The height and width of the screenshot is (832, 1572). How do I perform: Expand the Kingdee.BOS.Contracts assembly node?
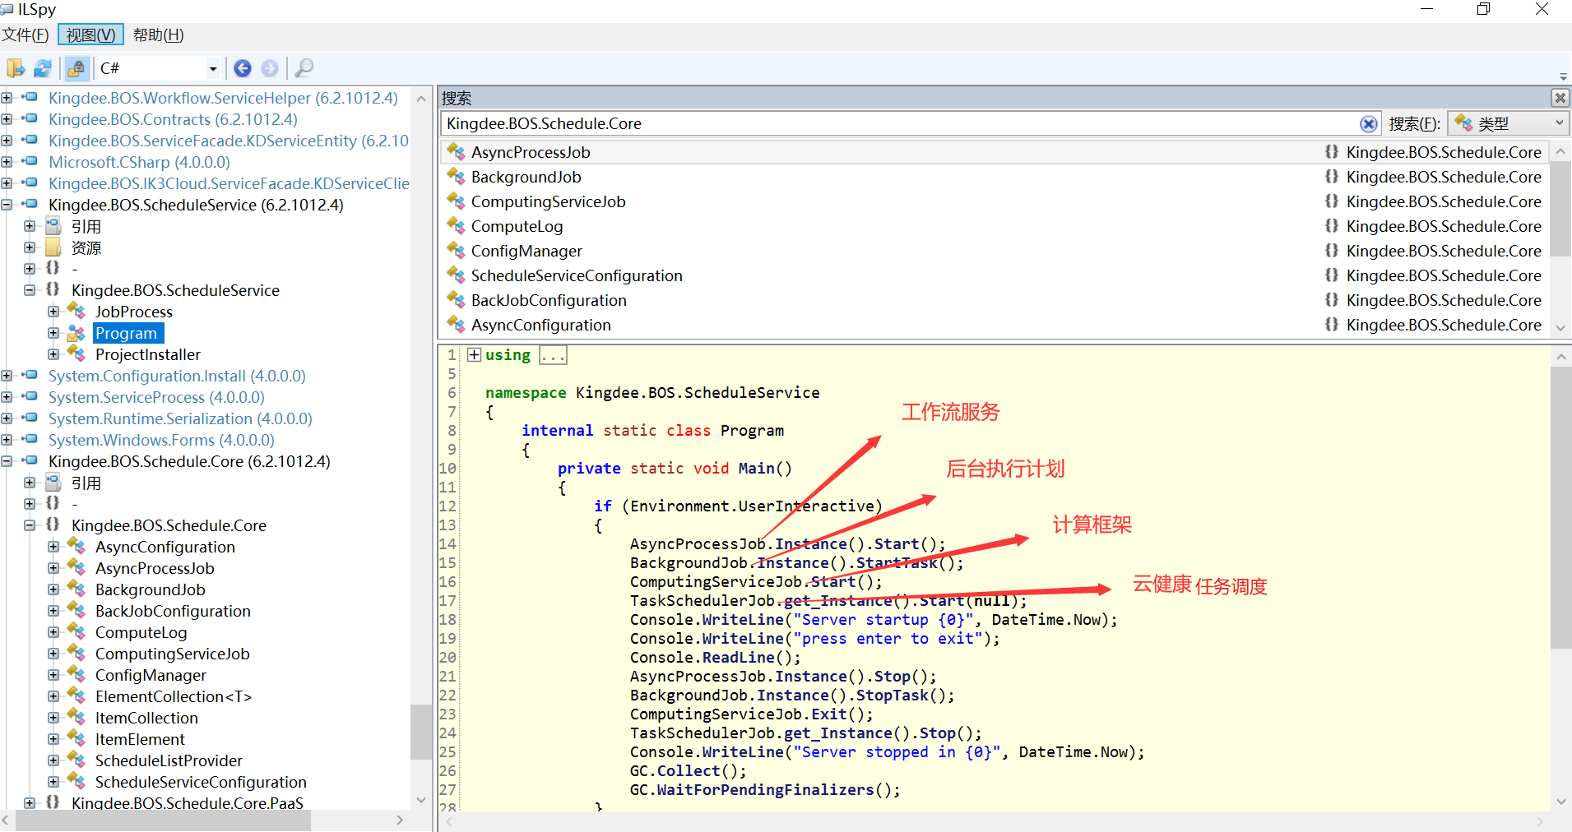point(7,119)
